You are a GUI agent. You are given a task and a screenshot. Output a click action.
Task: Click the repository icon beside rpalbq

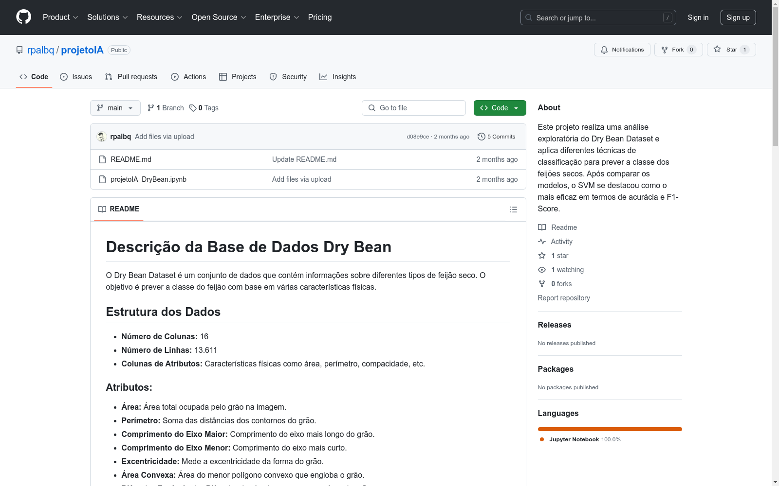click(19, 50)
